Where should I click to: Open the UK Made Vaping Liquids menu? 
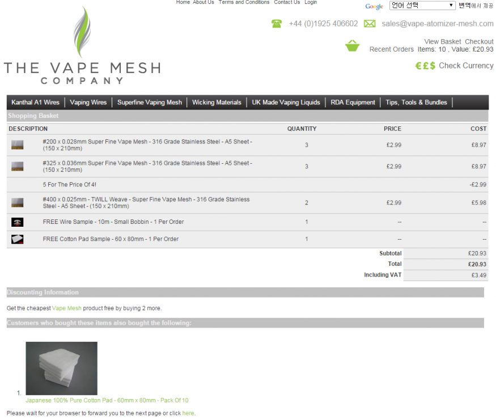coord(286,103)
